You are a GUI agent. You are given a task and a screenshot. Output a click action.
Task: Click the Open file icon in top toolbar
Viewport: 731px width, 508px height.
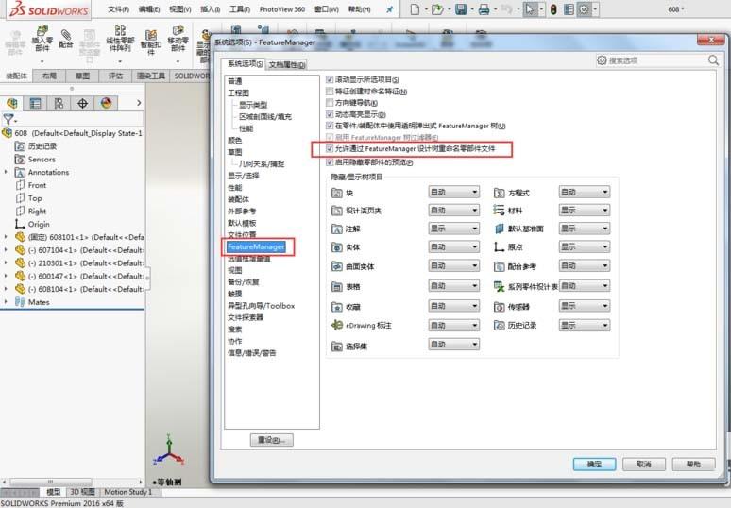(x=437, y=9)
